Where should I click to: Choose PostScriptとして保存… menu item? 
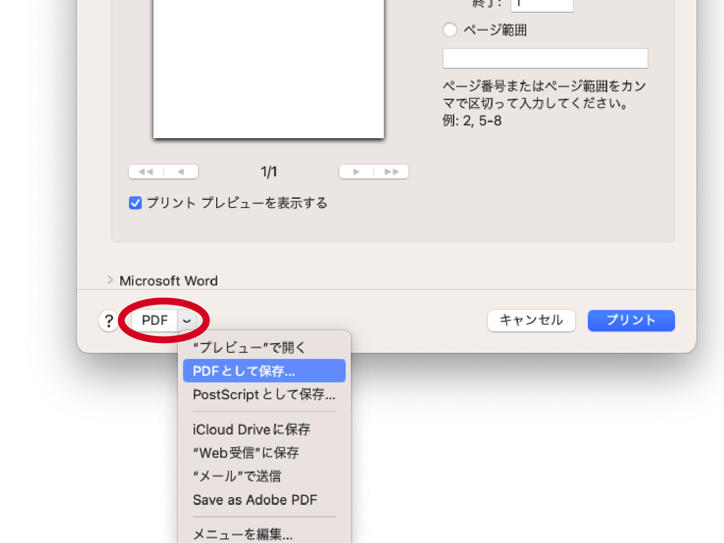coord(264,394)
